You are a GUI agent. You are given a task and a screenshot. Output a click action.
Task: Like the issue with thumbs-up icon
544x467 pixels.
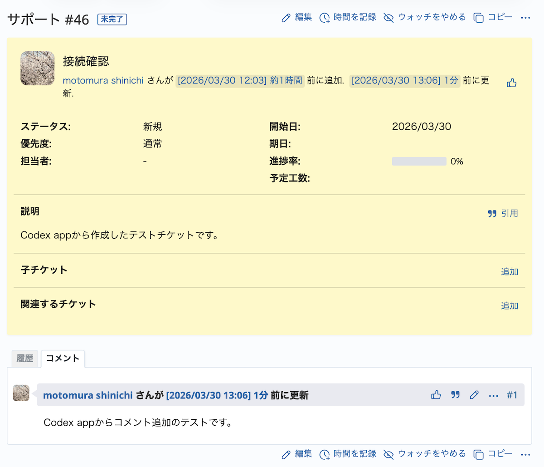click(x=512, y=83)
